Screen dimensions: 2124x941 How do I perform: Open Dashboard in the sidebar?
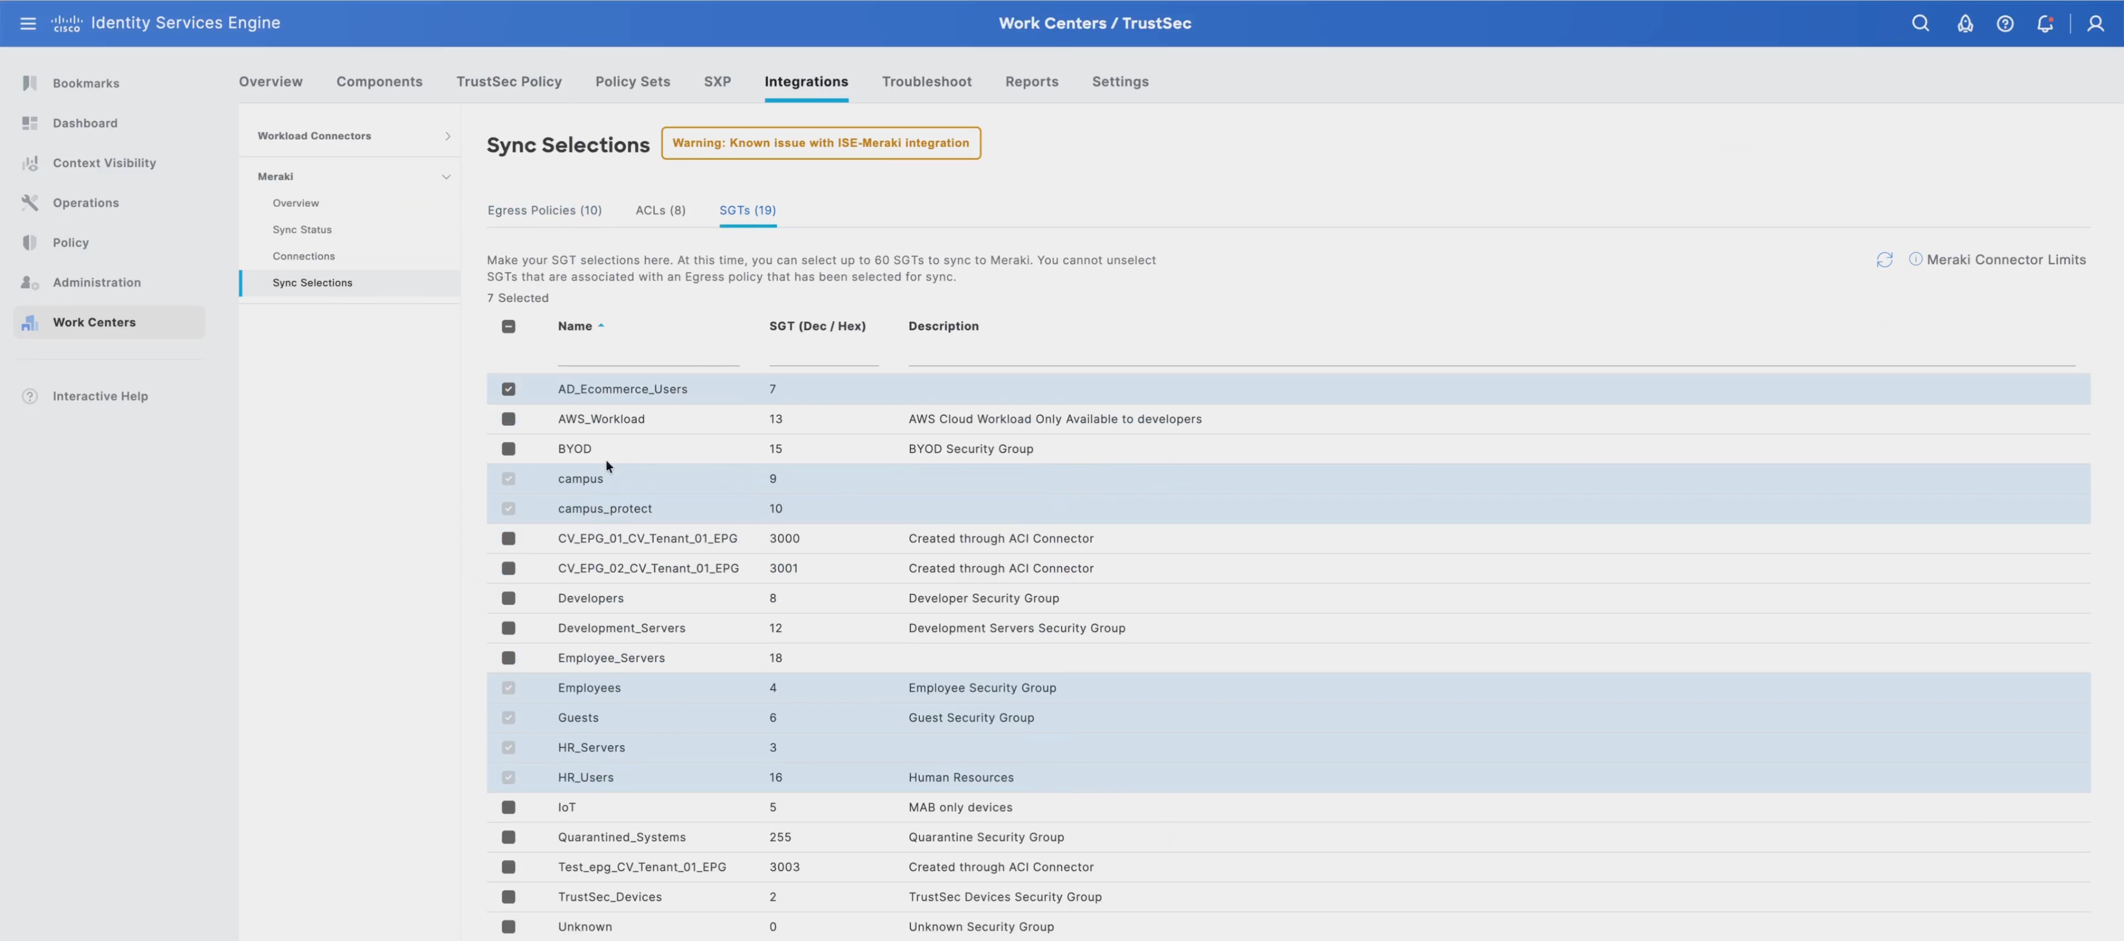tap(85, 123)
